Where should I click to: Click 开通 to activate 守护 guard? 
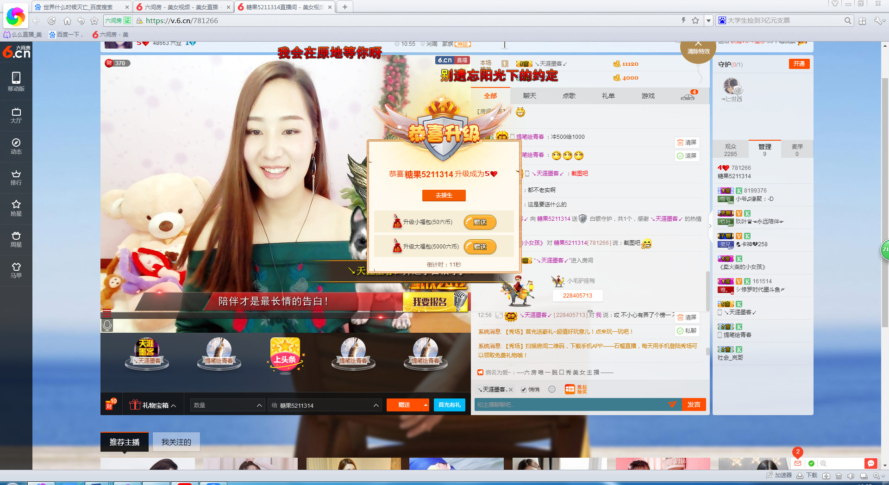799,64
